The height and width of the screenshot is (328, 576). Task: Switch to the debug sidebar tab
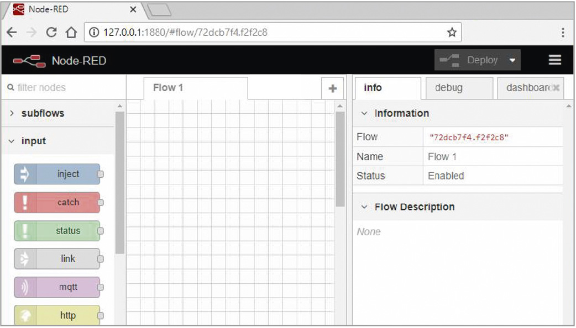click(459, 88)
